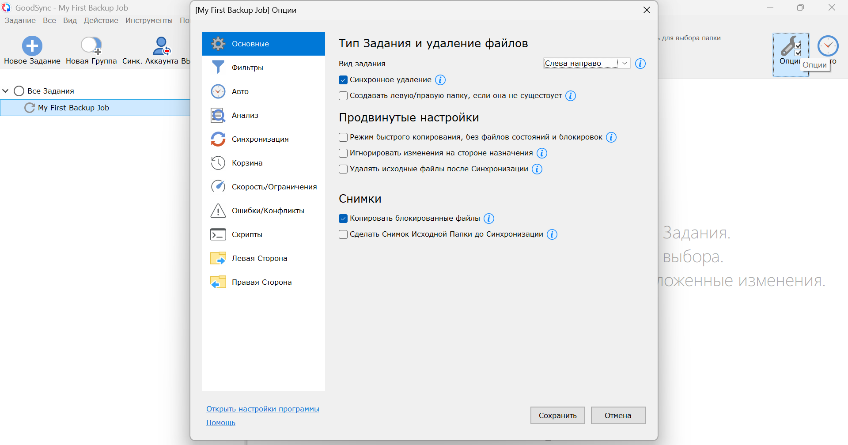Click the Новая Группа toolbar icon
This screenshot has height=445, width=848.
(x=91, y=46)
